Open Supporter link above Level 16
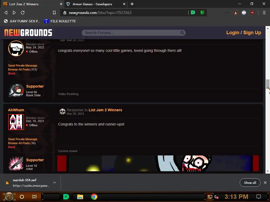 coord(35,160)
